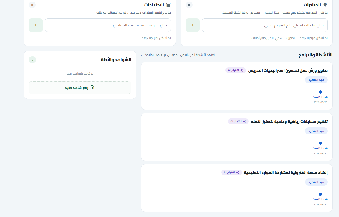The height and width of the screenshot is (217, 339).
Task: Select the blue timeline dot in تطوير ورش عمل card
Action: [320, 92]
